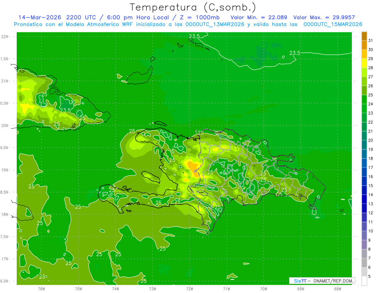Click the "70W" longitude axis label
The image size is (379, 293).
coord(264,289)
